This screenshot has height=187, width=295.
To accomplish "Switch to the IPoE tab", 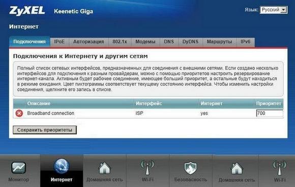I will pos(60,42).
